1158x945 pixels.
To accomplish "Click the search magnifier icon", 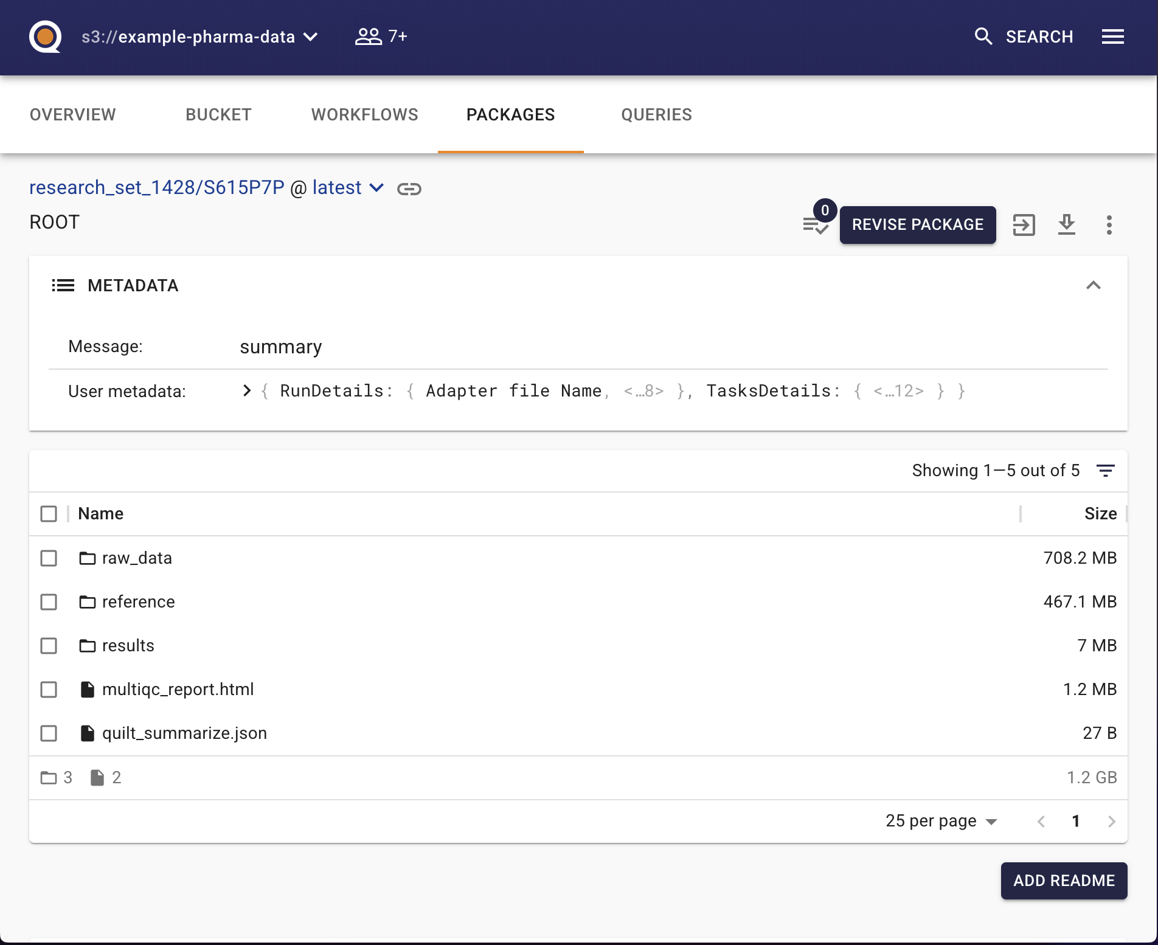I will click(x=983, y=36).
